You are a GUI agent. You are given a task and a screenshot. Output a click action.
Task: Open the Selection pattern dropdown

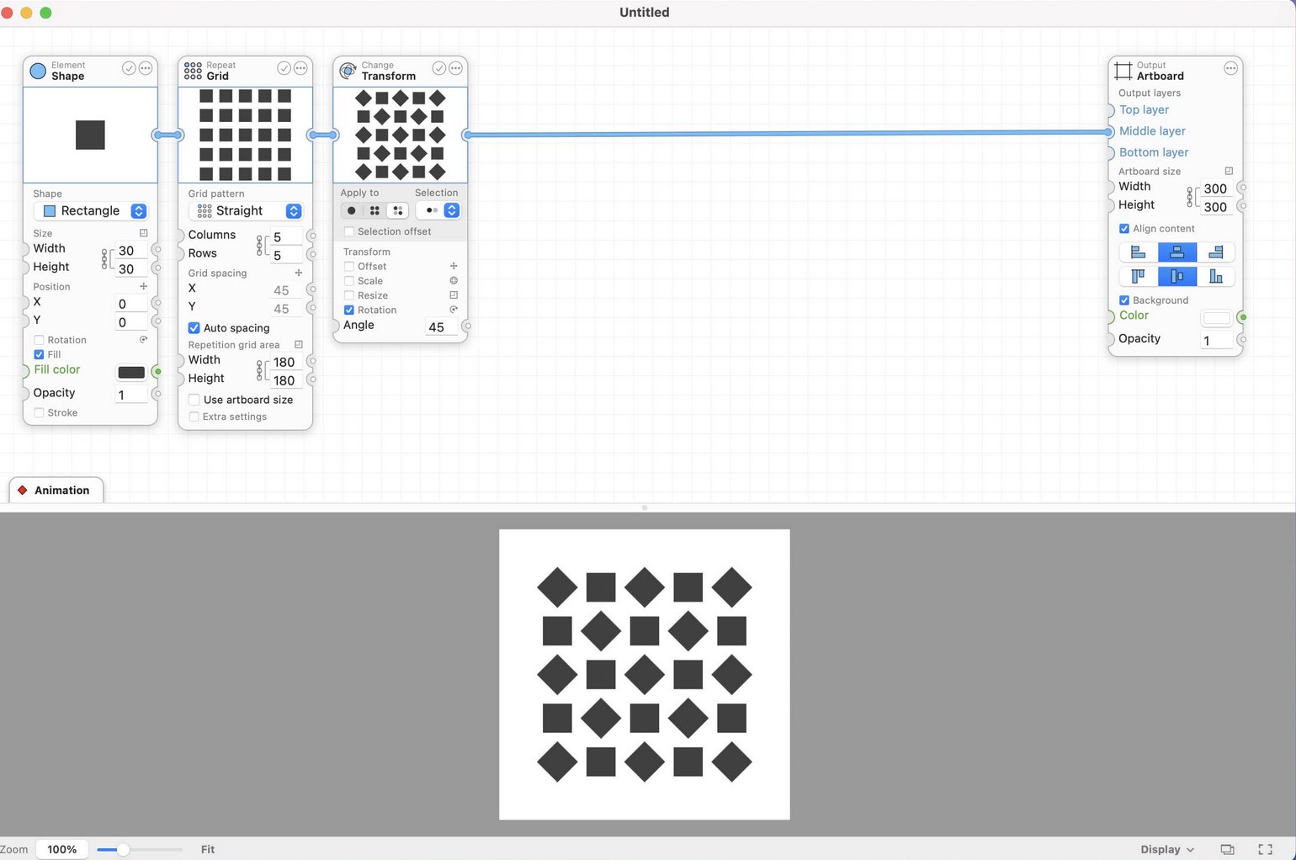(x=438, y=210)
